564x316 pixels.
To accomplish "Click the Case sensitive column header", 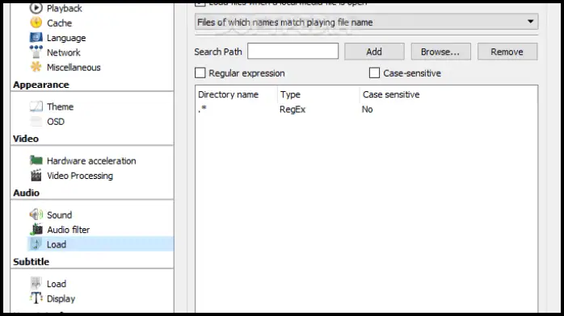I will point(391,94).
